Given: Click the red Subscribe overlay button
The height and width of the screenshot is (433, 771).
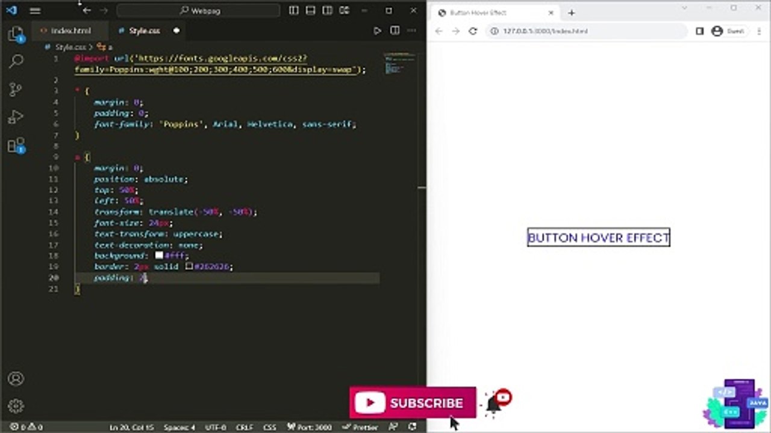Looking at the screenshot, I should pos(413,403).
